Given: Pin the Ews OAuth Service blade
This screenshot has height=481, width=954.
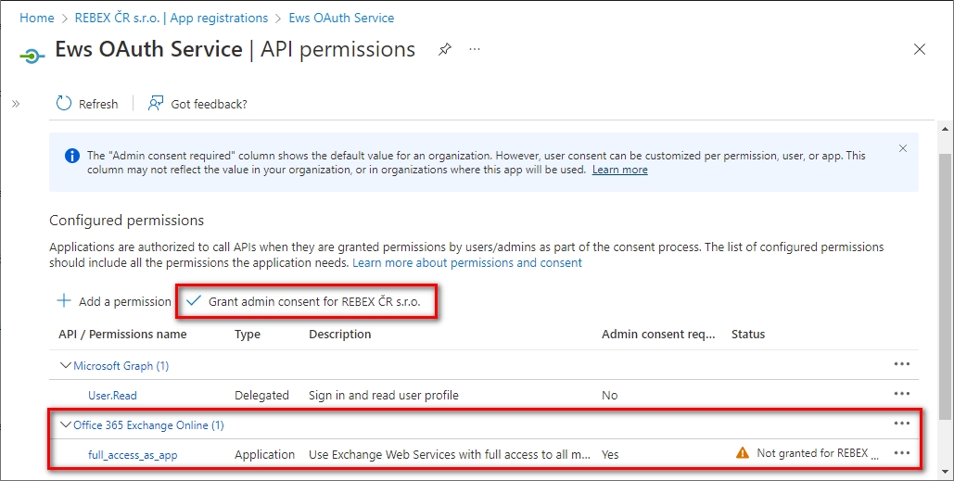Looking at the screenshot, I should 445,49.
